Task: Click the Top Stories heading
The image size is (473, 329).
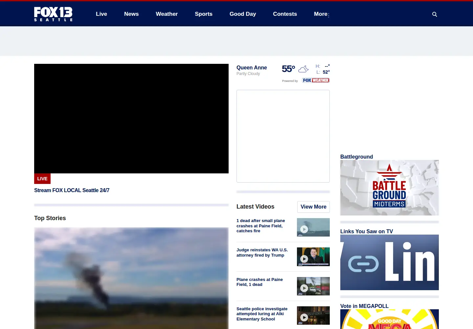Action: click(x=50, y=218)
